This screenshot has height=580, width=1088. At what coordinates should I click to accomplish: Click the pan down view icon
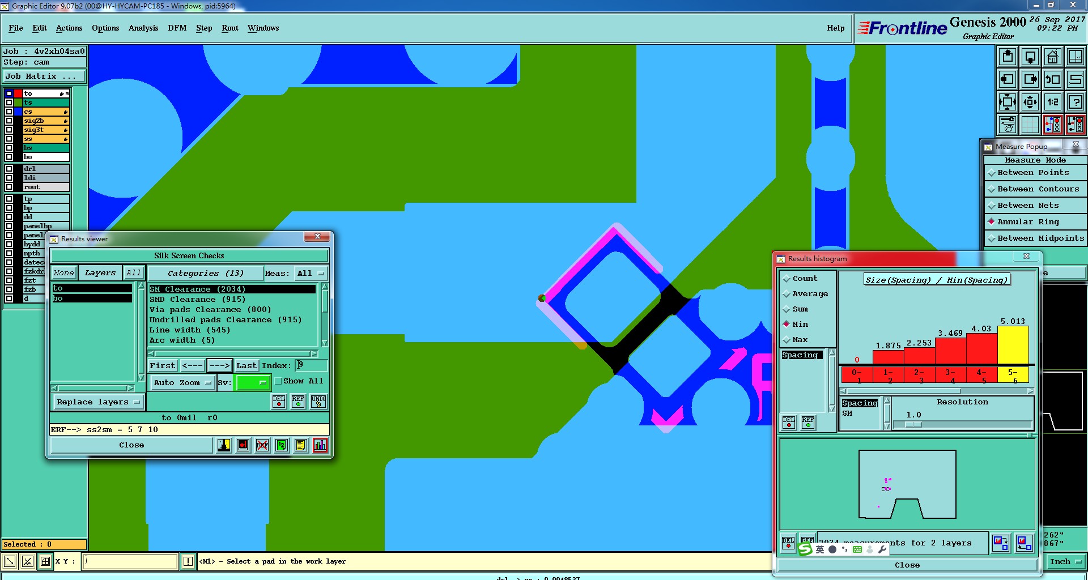coord(1030,57)
